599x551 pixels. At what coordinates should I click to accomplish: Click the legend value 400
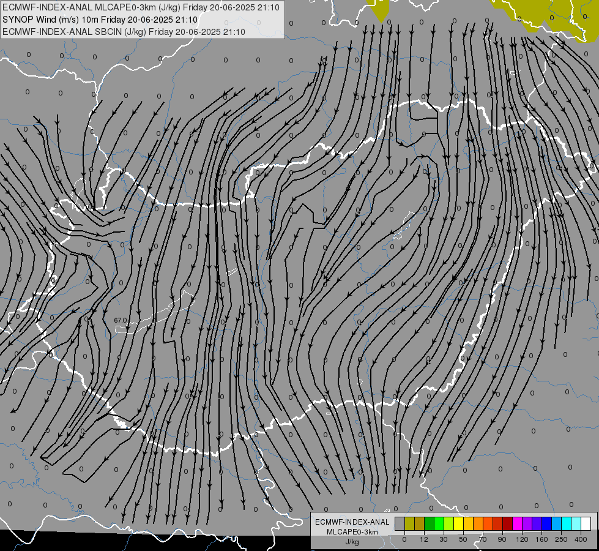(581, 539)
